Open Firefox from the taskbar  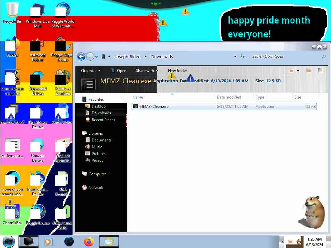89,242
